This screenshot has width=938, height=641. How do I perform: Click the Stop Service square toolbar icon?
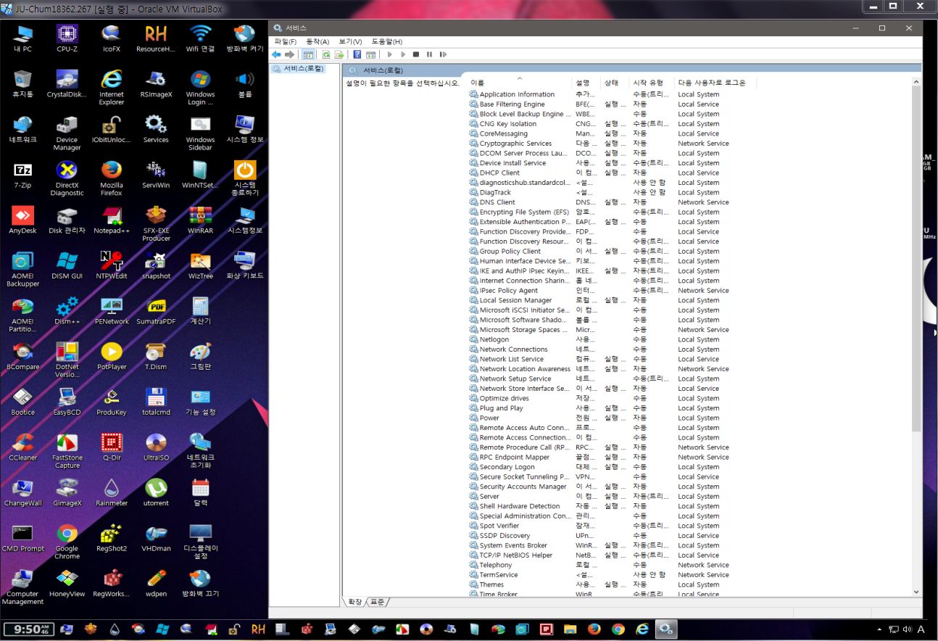click(x=416, y=54)
